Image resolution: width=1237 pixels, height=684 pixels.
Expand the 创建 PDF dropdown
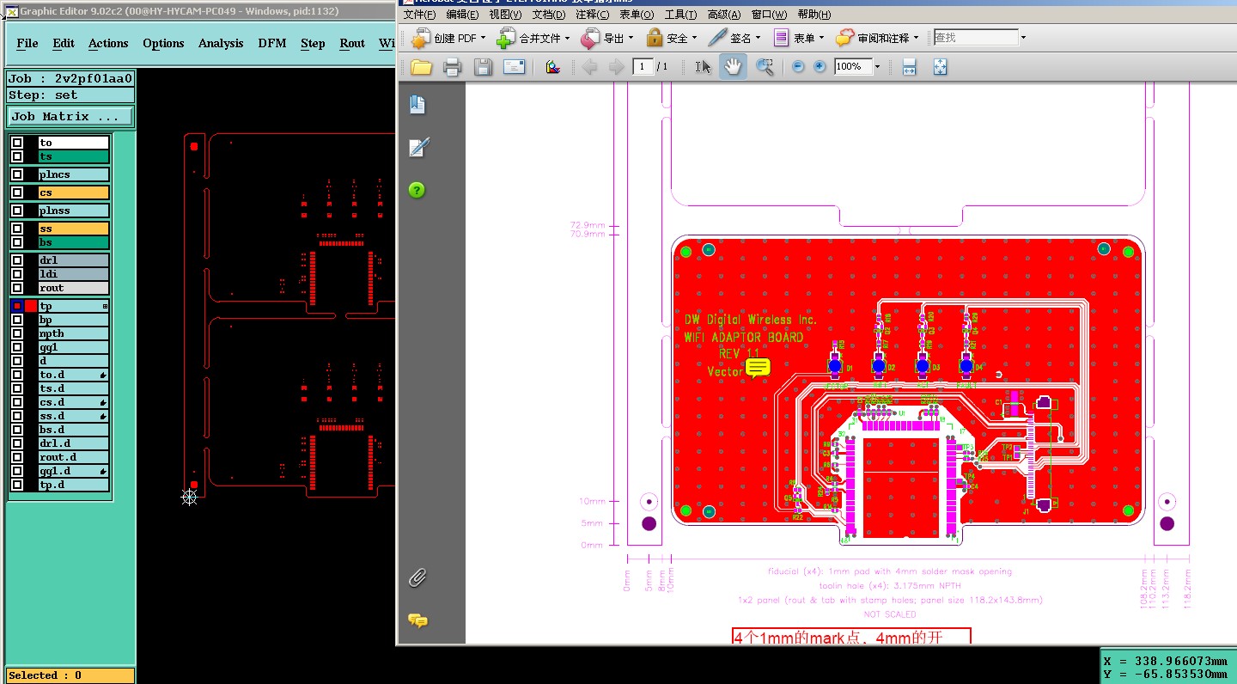tap(484, 38)
